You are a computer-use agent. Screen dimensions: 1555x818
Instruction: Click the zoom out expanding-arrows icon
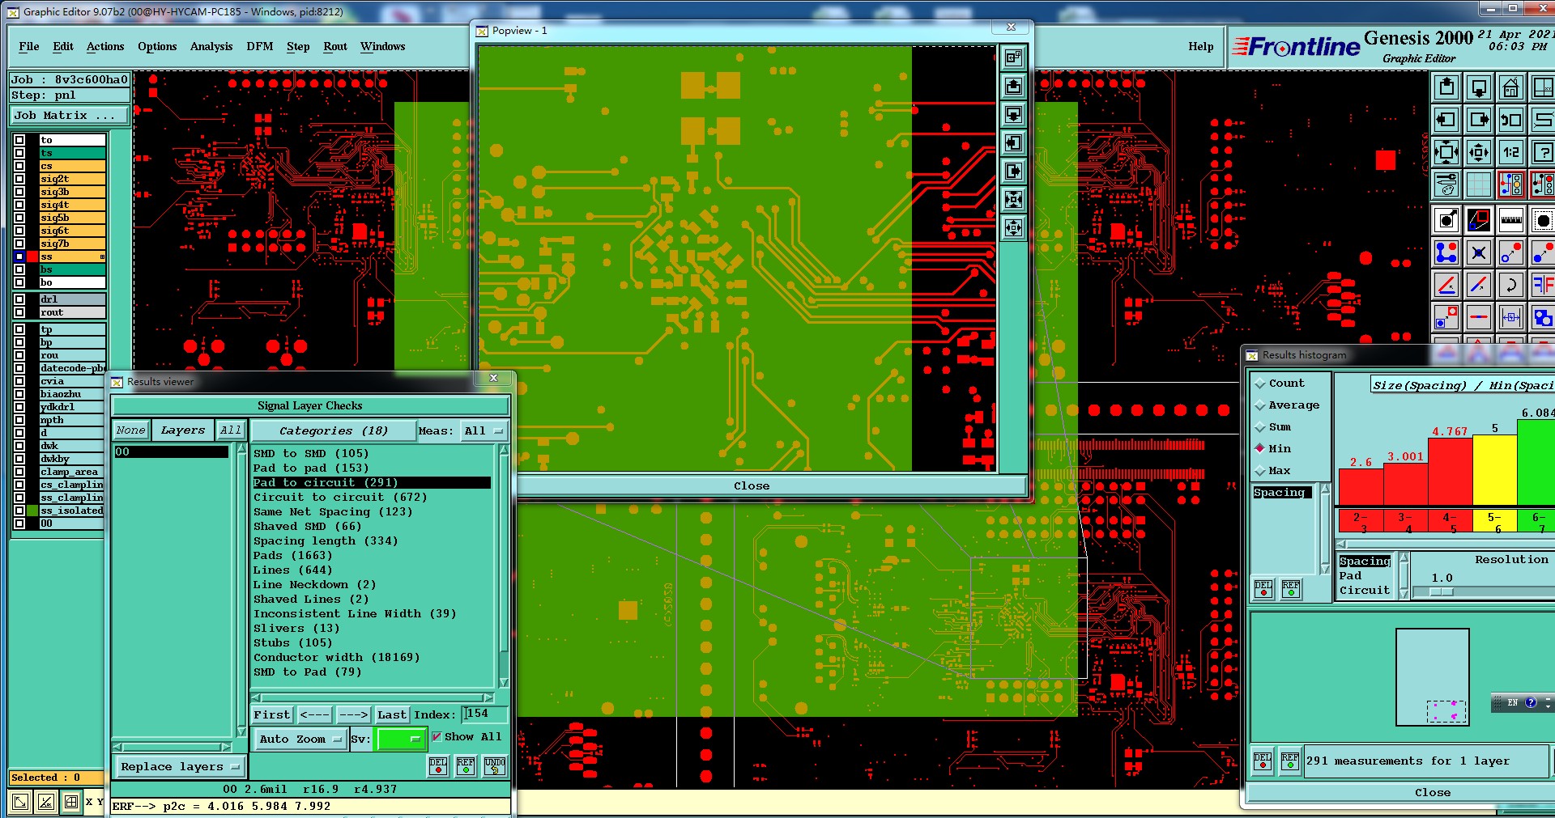[1479, 152]
